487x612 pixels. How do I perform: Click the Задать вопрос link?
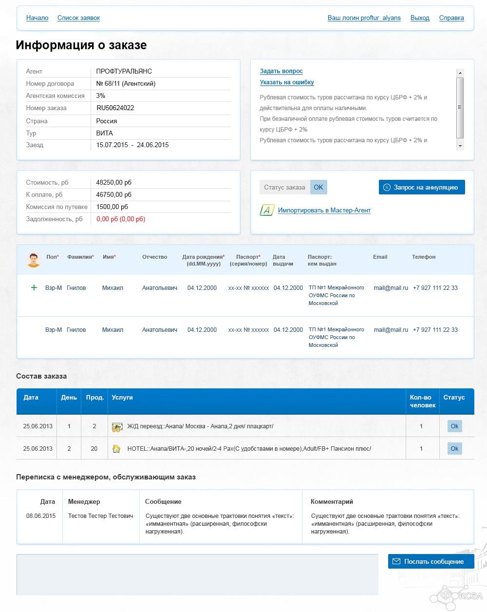281,71
